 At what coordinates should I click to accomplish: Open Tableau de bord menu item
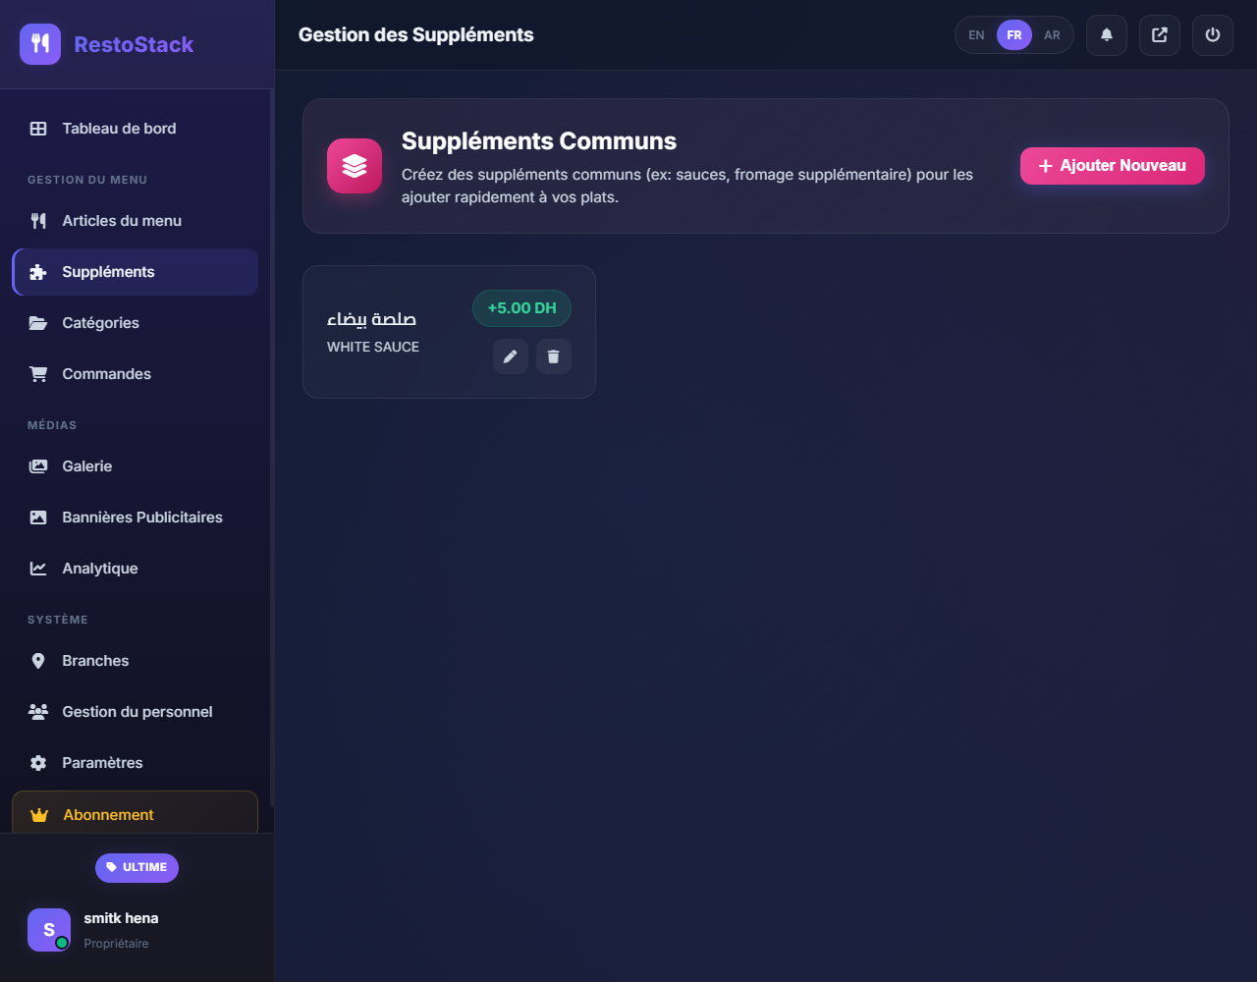coord(119,129)
